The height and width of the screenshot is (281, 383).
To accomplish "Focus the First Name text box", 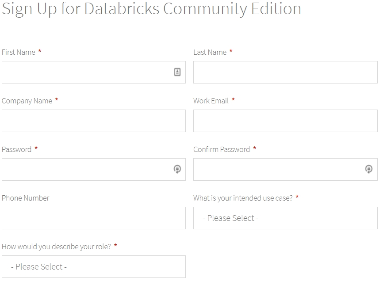I will point(86,72).
